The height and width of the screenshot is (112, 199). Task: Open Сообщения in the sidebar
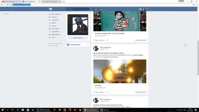pyautogui.click(x=55, y=20)
